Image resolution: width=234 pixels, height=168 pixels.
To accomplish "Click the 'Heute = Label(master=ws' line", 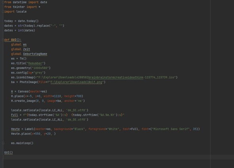I will (105, 129).
